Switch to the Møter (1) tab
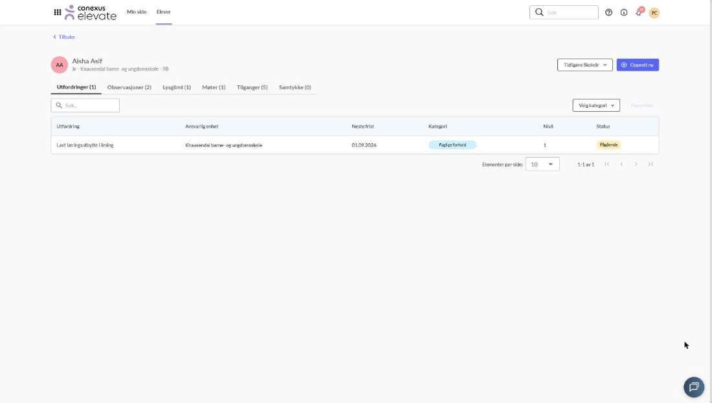This screenshot has width=712, height=403. coord(214,87)
